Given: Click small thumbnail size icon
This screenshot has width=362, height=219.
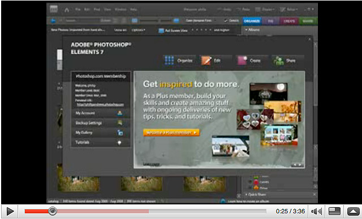Looking at the screenshot, I should tap(135, 21).
